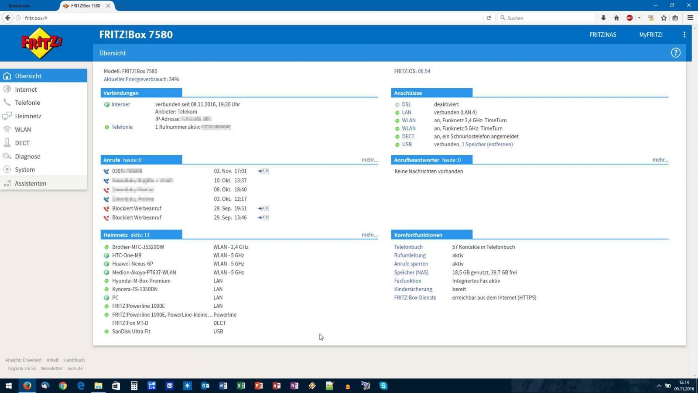Click the LAN link under Anschlüsse

tap(406, 112)
